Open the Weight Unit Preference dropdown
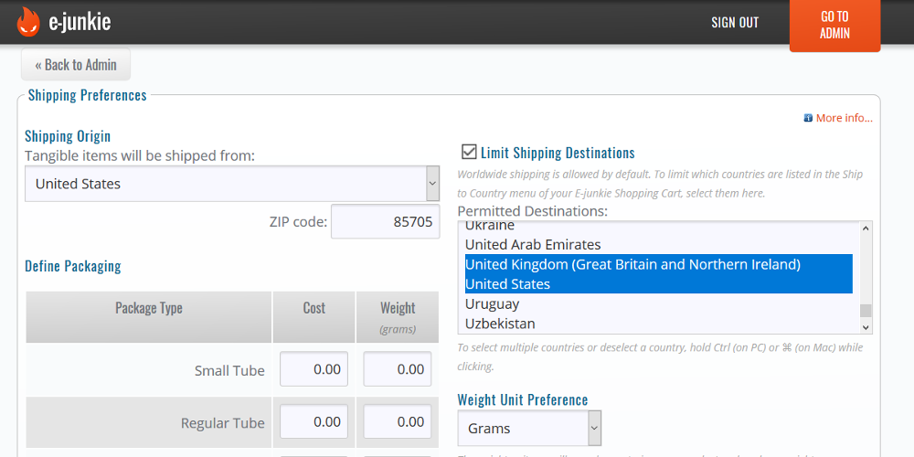 click(x=529, y=428)
